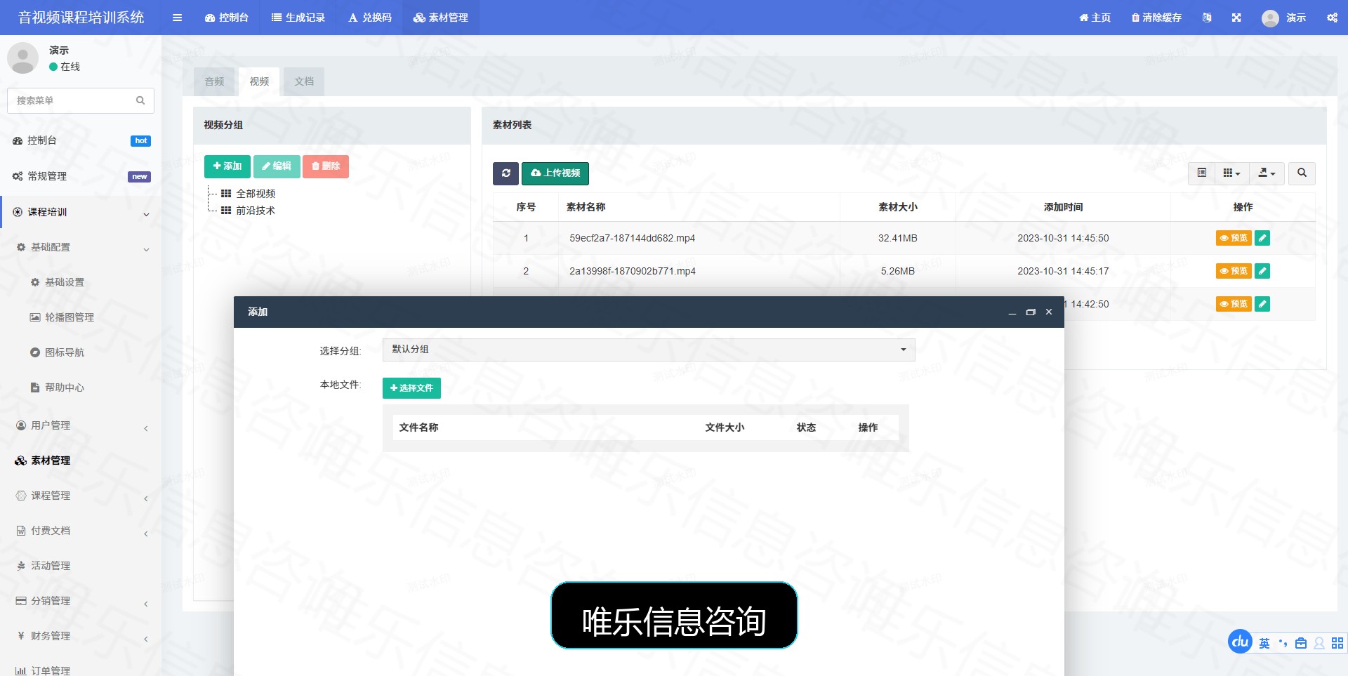Open 图标导航 in the sidebar
This screenshot has height=676, width=1348.
(64, 352)
